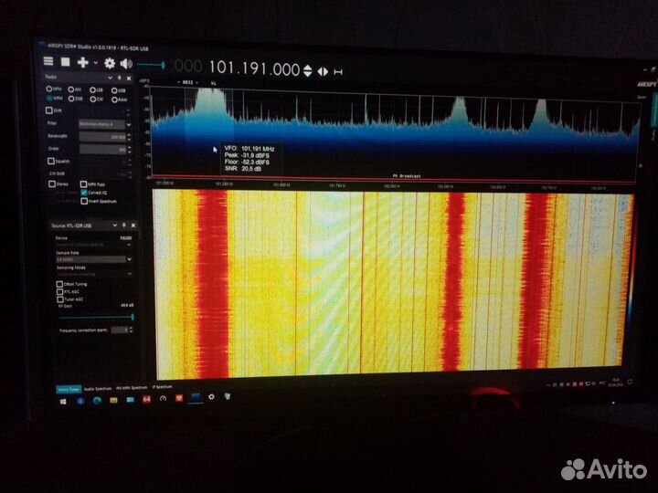Stop the radio with the square Stop button
Image resolution: width=658 pixels, height=493 pixels.
point(66,62)
